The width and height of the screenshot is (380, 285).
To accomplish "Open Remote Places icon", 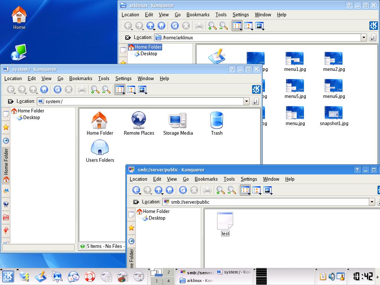I will point(139,123).
